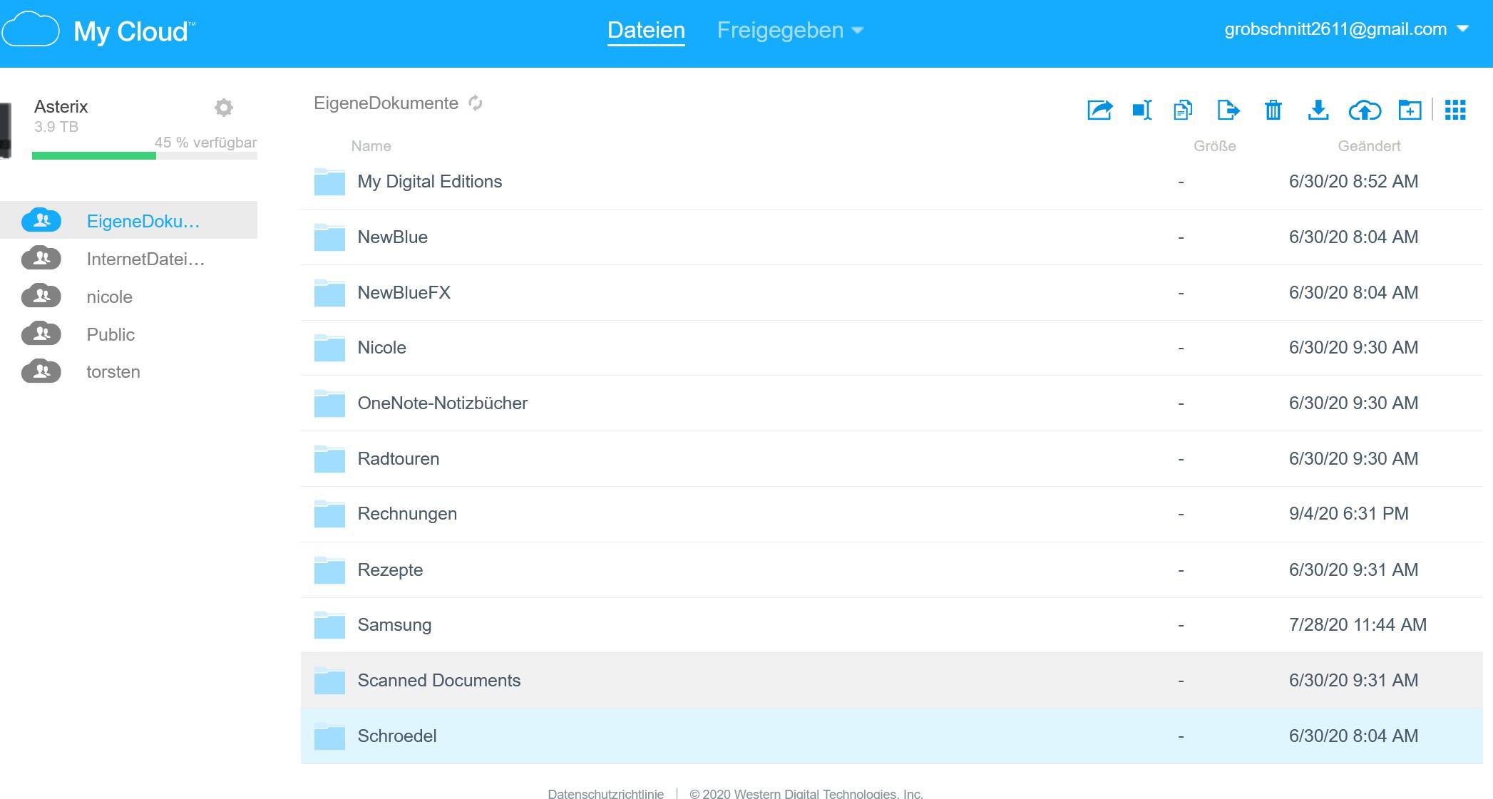Download the selected folder

pyautogui.click(x=1318, y=110)
